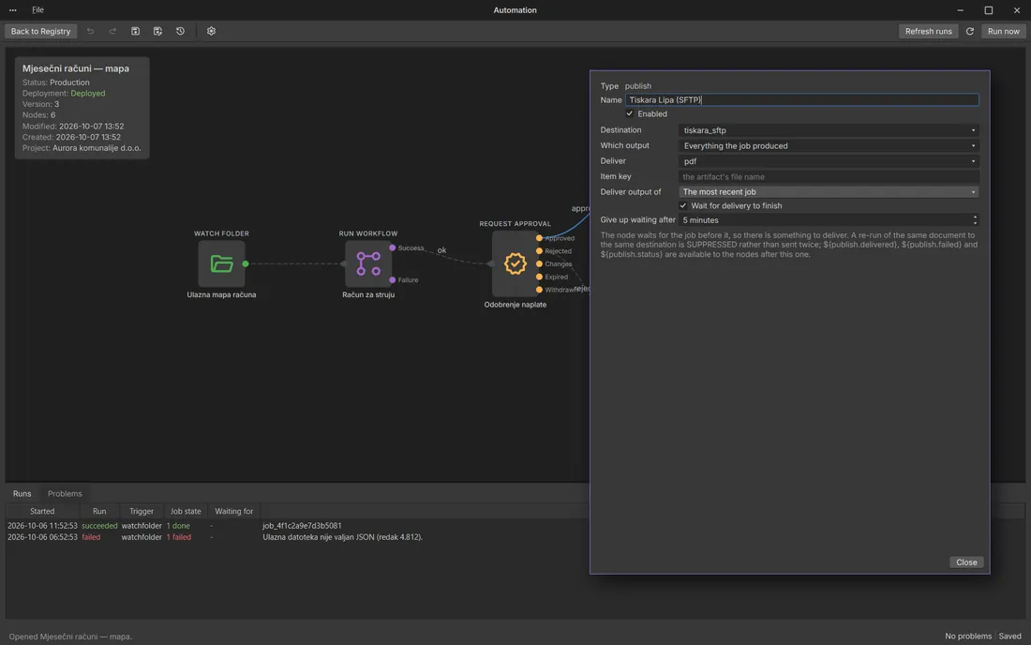This screenshot has width=1031, height=645.
Task: Click the Changes output port dot
Action: point(539,263)
